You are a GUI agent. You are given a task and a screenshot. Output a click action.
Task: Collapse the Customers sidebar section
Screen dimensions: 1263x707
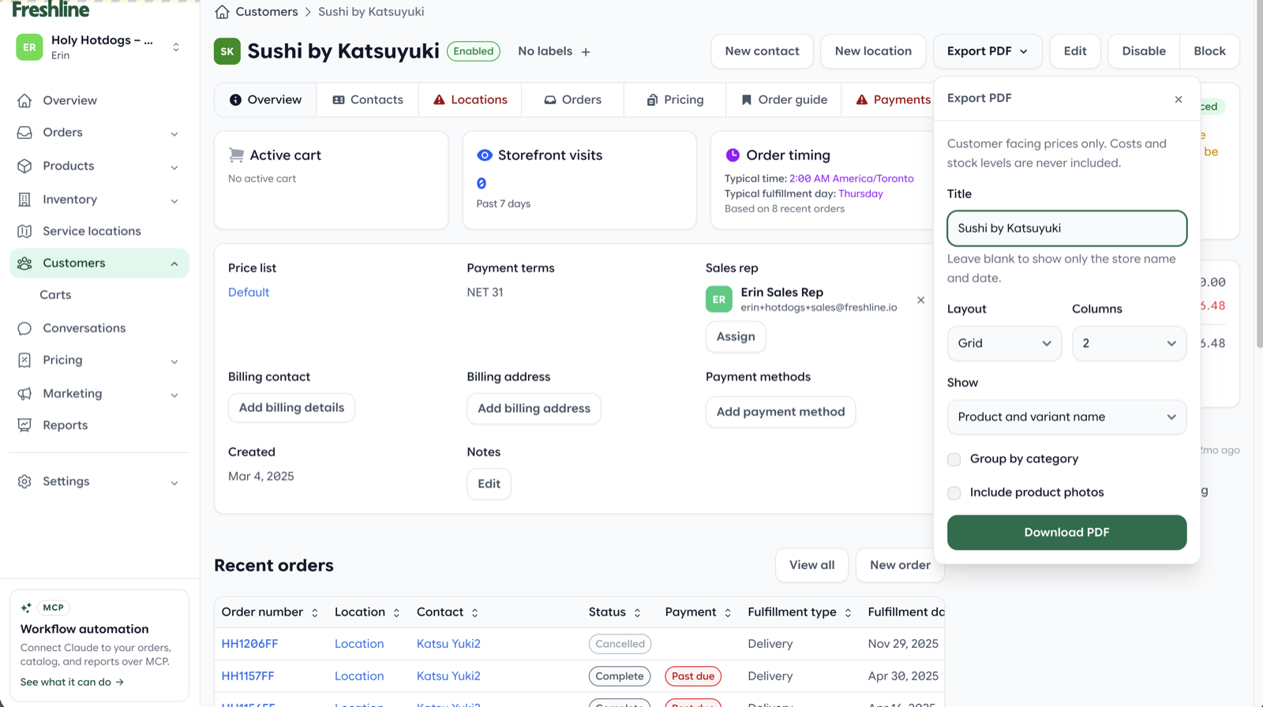pyautogui.click(x=174, y=264)
